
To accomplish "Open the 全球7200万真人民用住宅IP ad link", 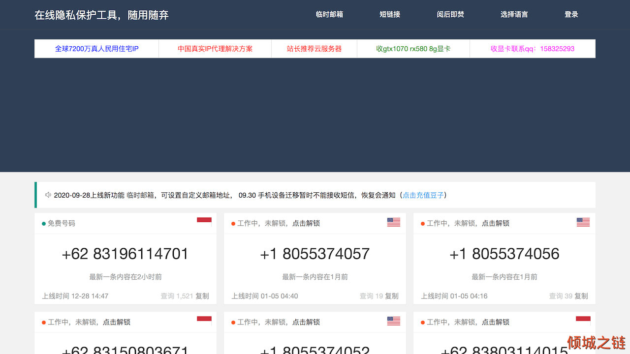I will [97, 49].
